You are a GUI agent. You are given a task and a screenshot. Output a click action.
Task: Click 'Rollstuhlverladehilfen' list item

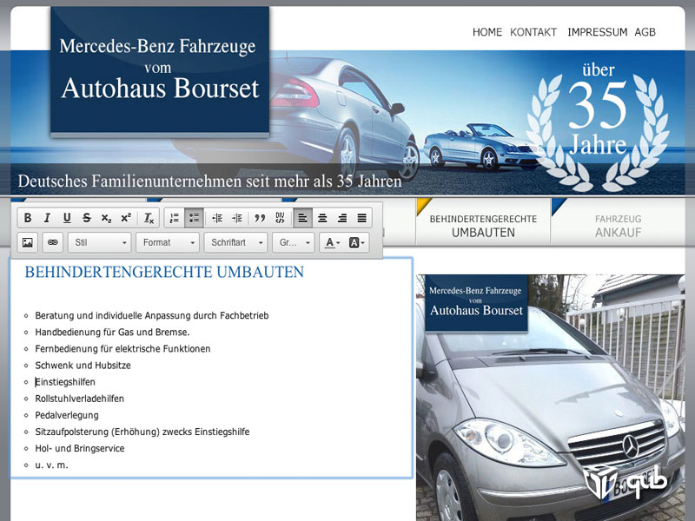click(79, 399)
